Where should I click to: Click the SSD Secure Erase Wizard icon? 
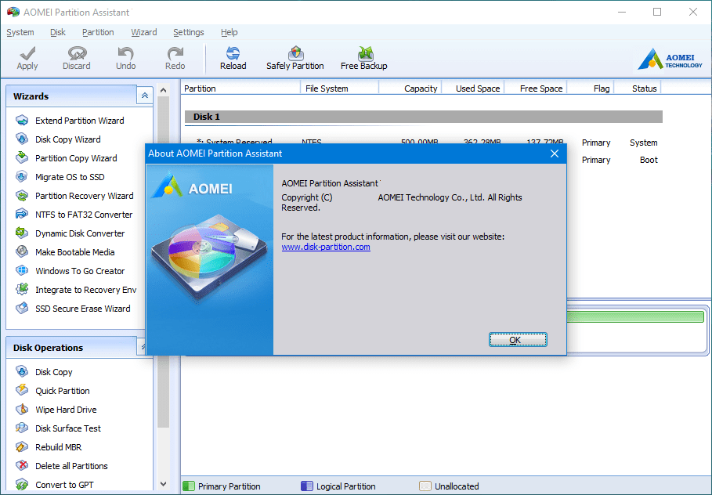click(22, 309)
